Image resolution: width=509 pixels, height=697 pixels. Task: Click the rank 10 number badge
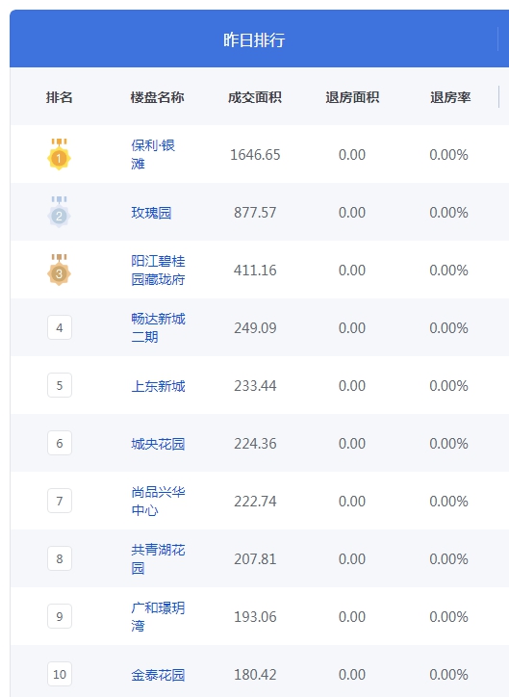point(60,674)
